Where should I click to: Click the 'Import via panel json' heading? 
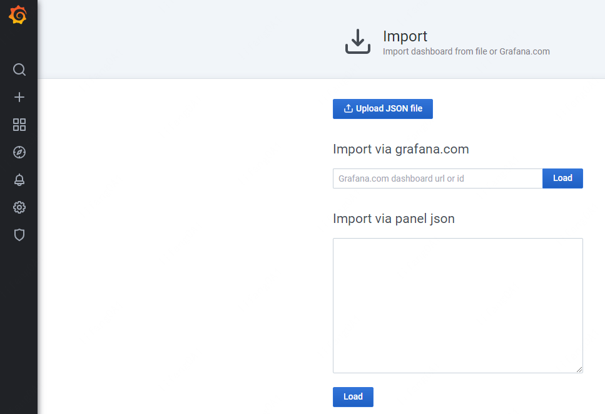pyautogui.click(x=394, y=219)
